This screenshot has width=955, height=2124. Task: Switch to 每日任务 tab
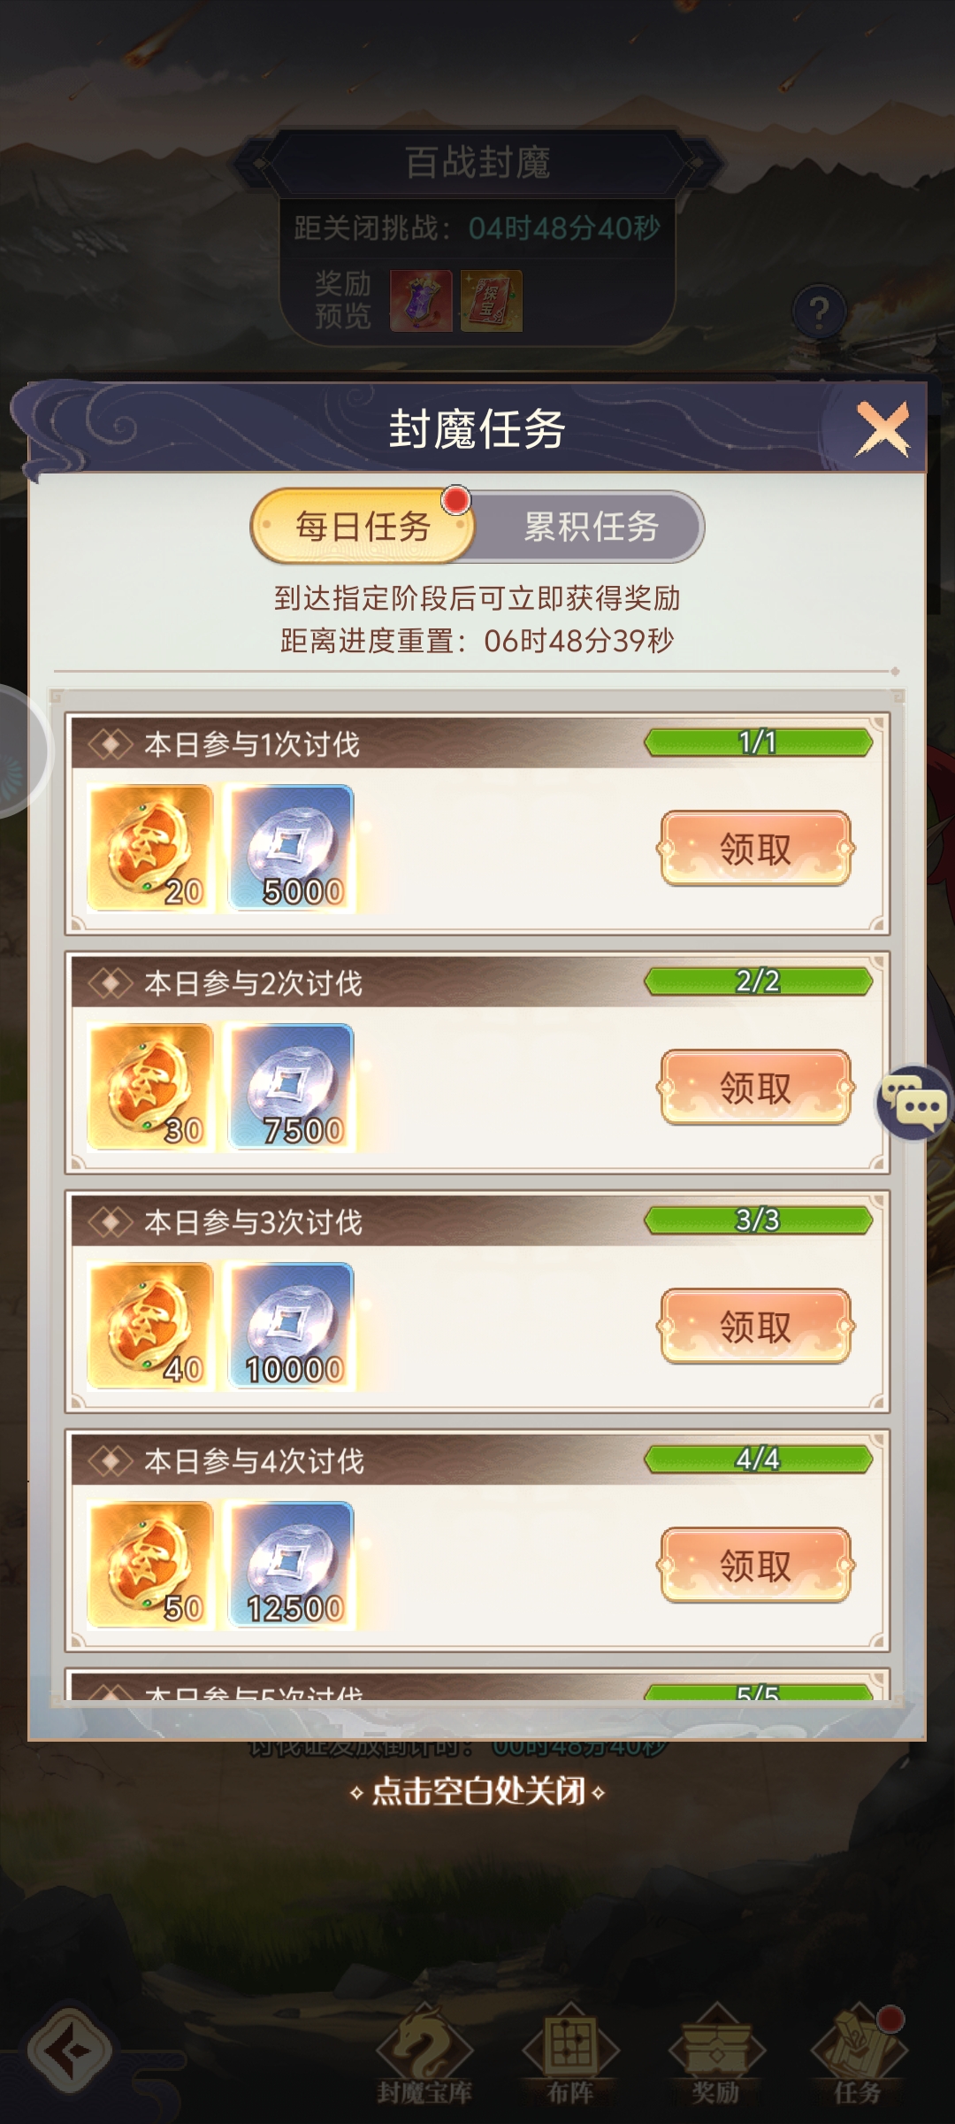click(x=363, y=527)
